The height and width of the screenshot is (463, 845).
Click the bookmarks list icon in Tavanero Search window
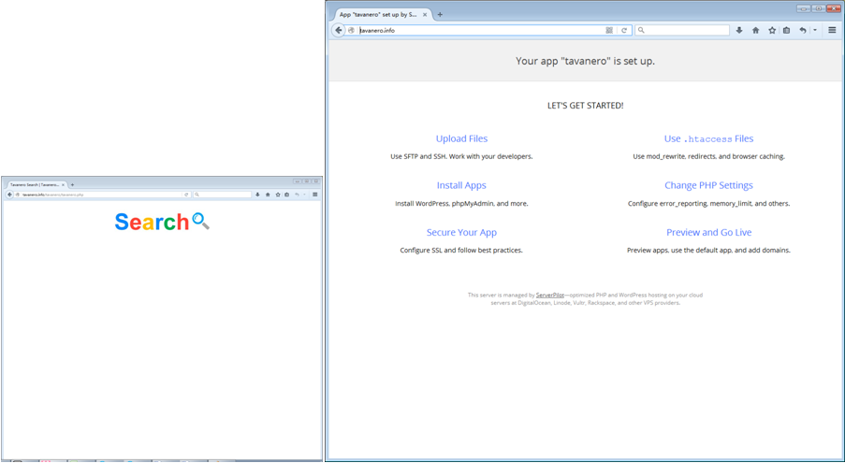286,195
